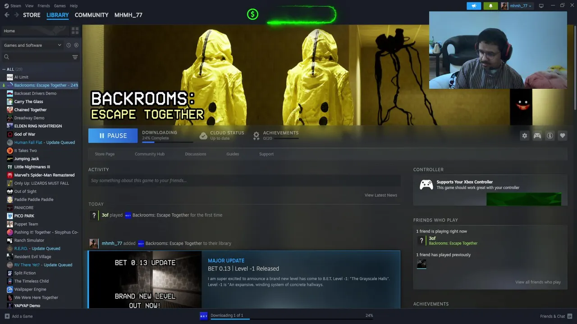Add game to favorites heart icon
This screenshot has width=577, height=324.
[x=563, y=135]
